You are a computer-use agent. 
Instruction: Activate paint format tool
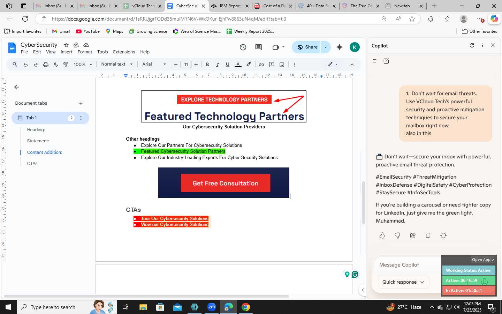(x=66, y=65)
